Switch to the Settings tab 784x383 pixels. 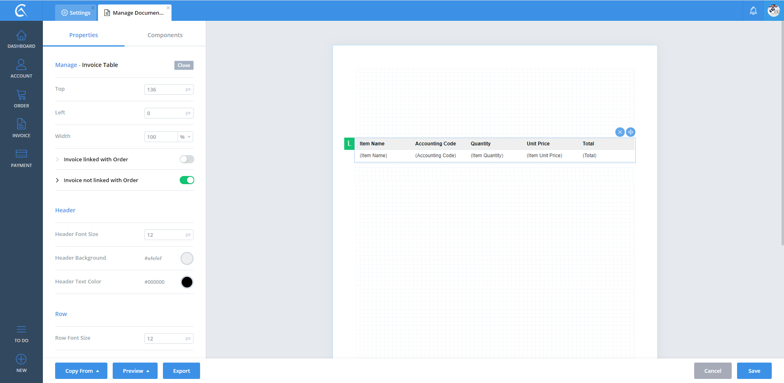pos(76,13)
